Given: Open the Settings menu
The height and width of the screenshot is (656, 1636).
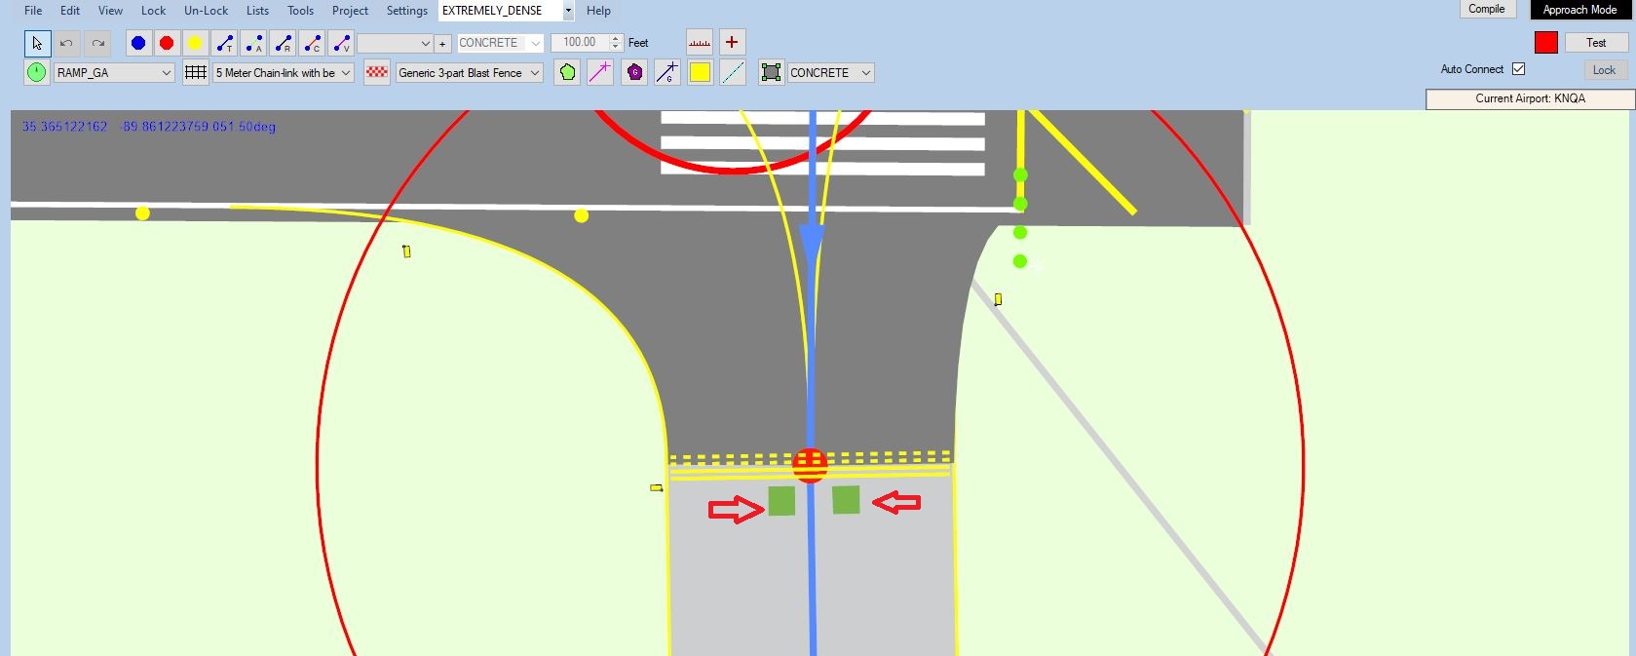Looking at the screenshot, I should tap(406, 11).
